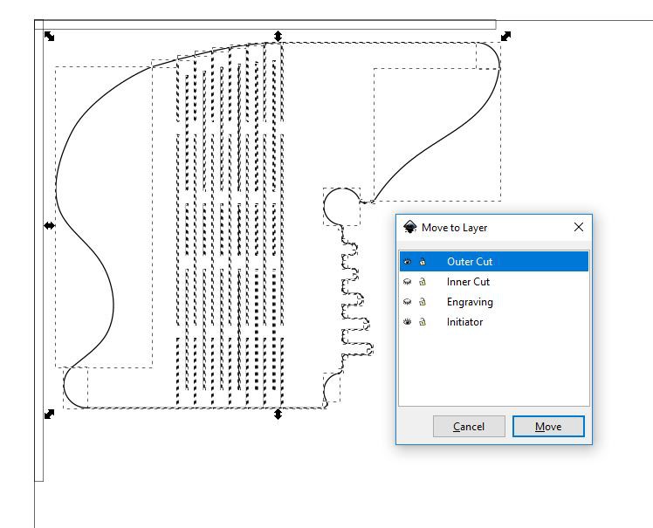Click the bottom-center vertical scale handle
Image resolution: width=653 pixels, height=528 pixels.
coord(278,414)
